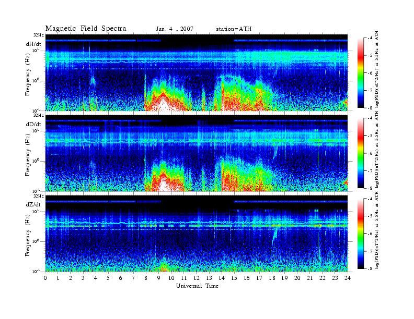The width and height of the screenshot is (414, 319).
Task: Click hour 15 on the time axis
Action: tap(234, 278)
